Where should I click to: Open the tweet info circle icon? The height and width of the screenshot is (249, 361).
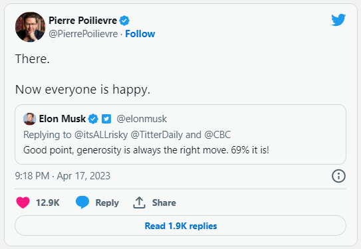point(338,176)
